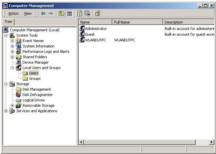Expand the Event Viewer node

click(x=12, y=41)
